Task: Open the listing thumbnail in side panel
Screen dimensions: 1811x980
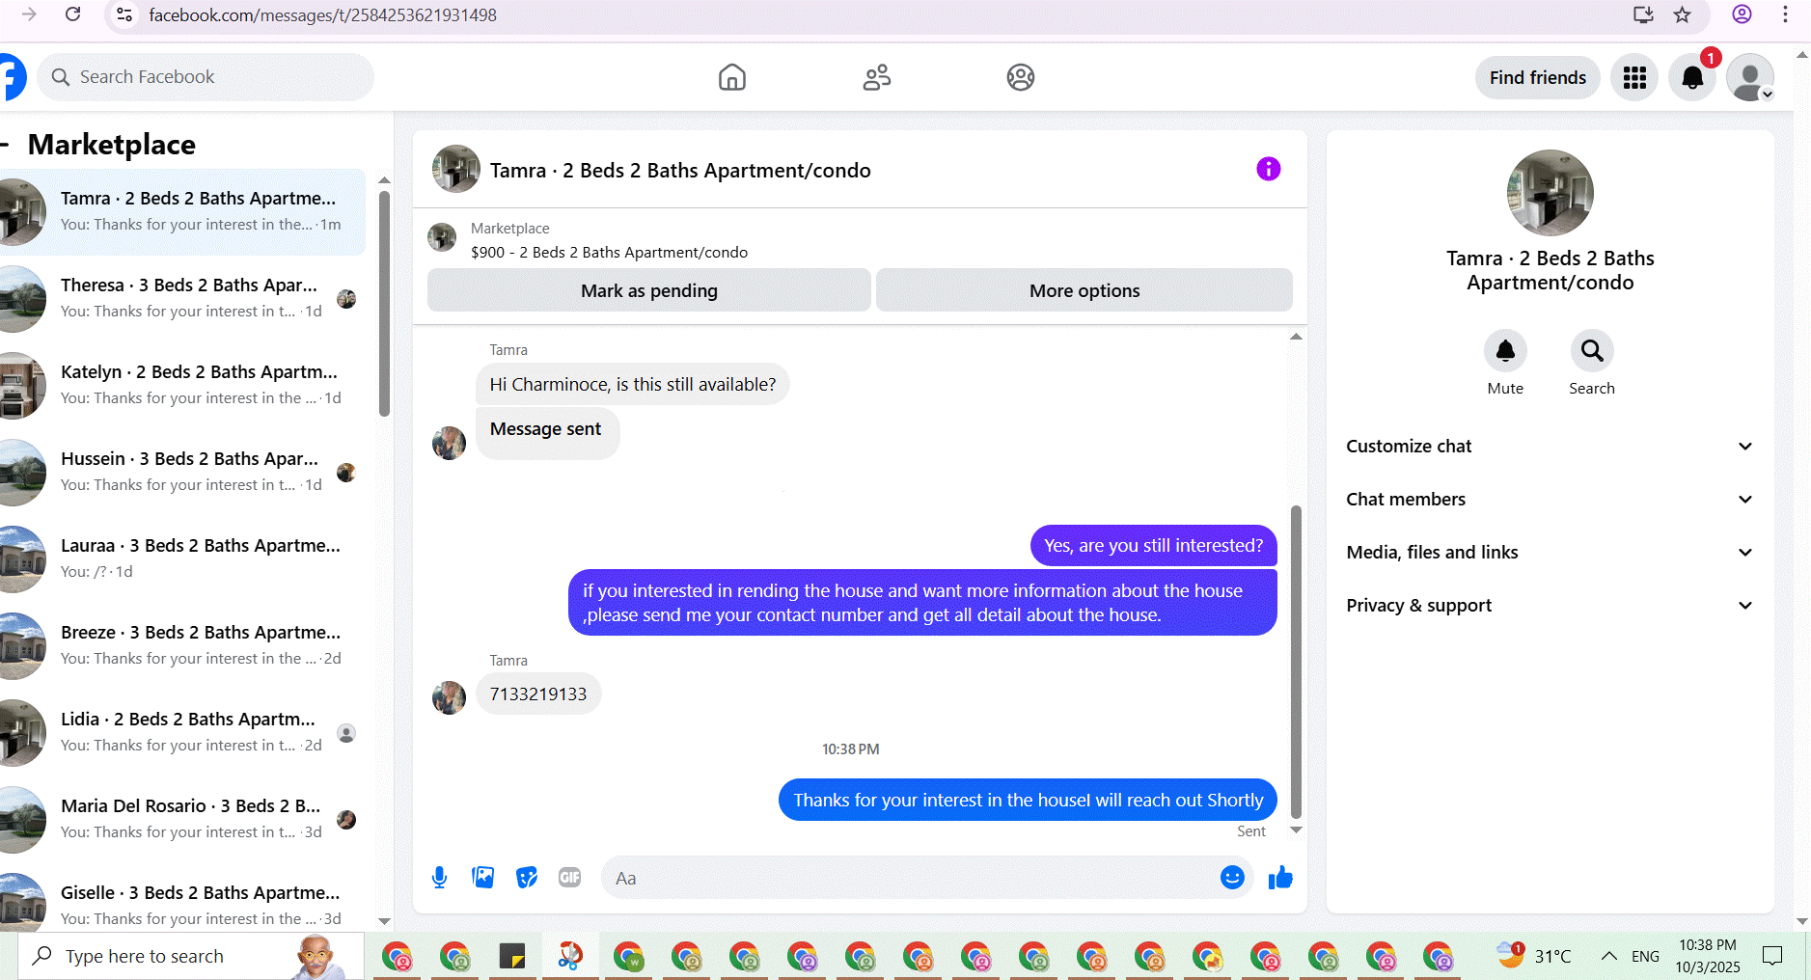Action: click(x=1550, y=193)
